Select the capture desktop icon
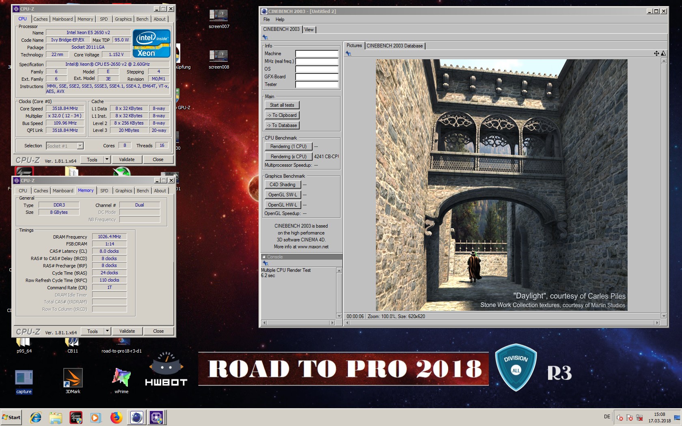Image resolution: width=682 pixels, height=426 pixels. click(x=24, y=381)
